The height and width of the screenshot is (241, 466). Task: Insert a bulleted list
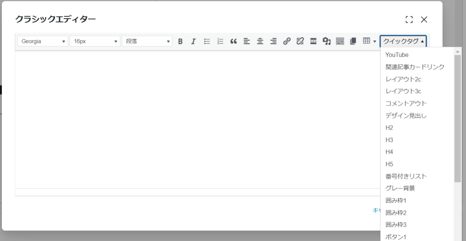click(207, 41)
